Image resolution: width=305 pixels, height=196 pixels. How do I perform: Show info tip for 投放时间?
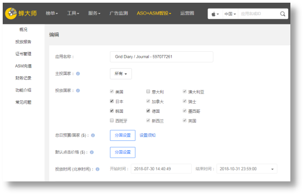98,169
